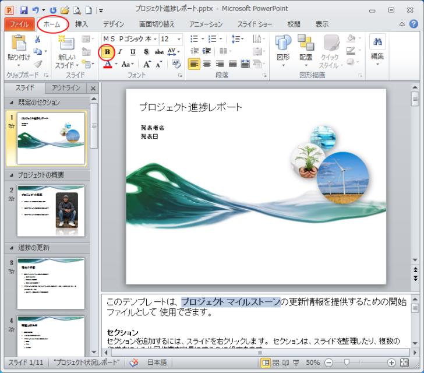
Task: Open the 挿入 ribbon tab
Action: click(x=82, y=24)
